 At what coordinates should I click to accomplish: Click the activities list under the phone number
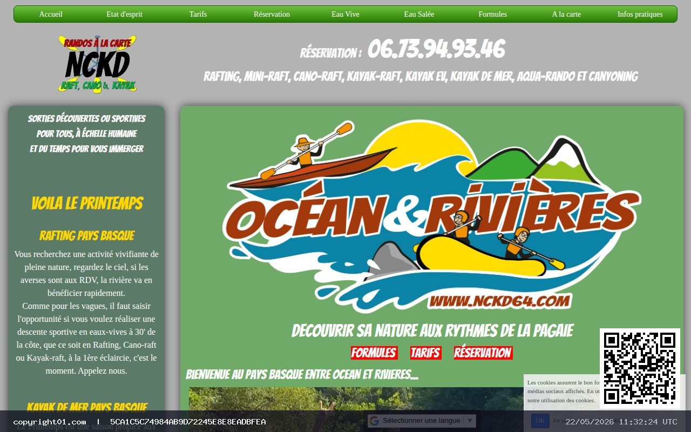[x=421, y=77]
